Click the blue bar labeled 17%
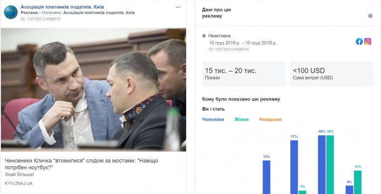The height and width of the screenshot is (194, 381). click(x=294, y=167)
